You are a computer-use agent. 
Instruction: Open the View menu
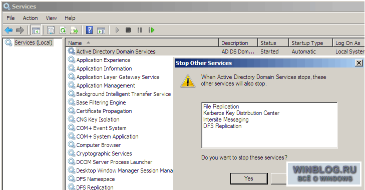click(51, 18)
